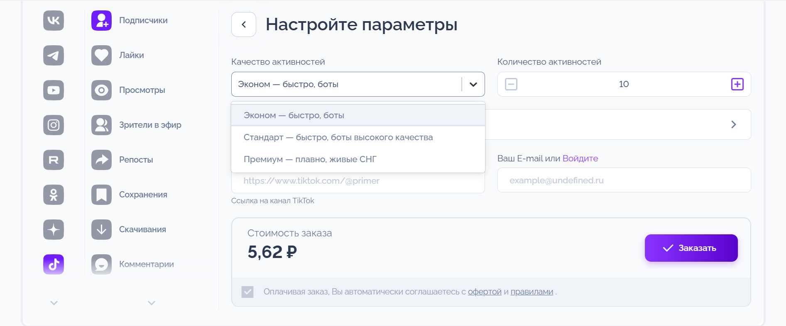Open the Репосты service category
This screenshot has height=326, width=786.
(x=136, y=160)
